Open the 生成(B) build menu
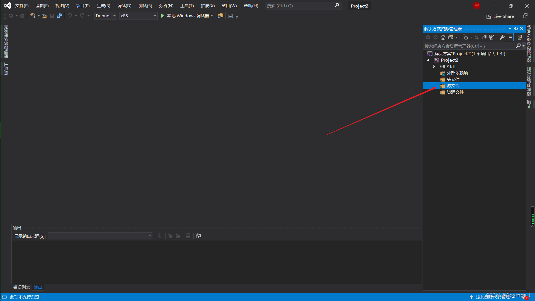Image resolution: width=535 pixels, height=301 pixels. pyautogui.click(x=103, y=6)
